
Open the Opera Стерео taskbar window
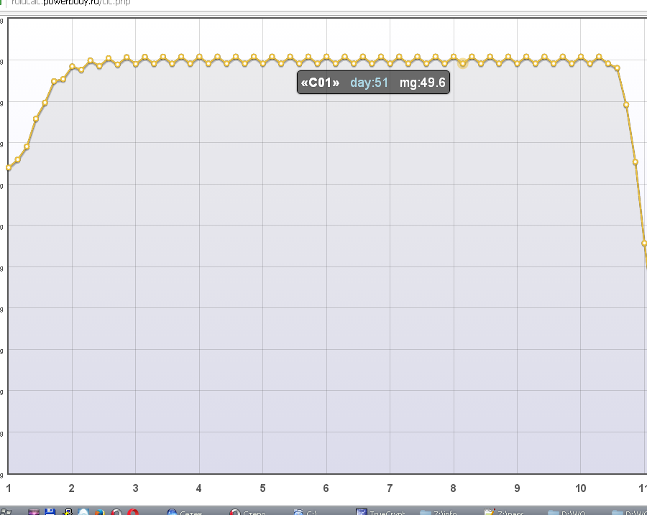[x=249, y=511]
